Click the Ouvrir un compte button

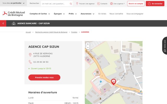136,4
